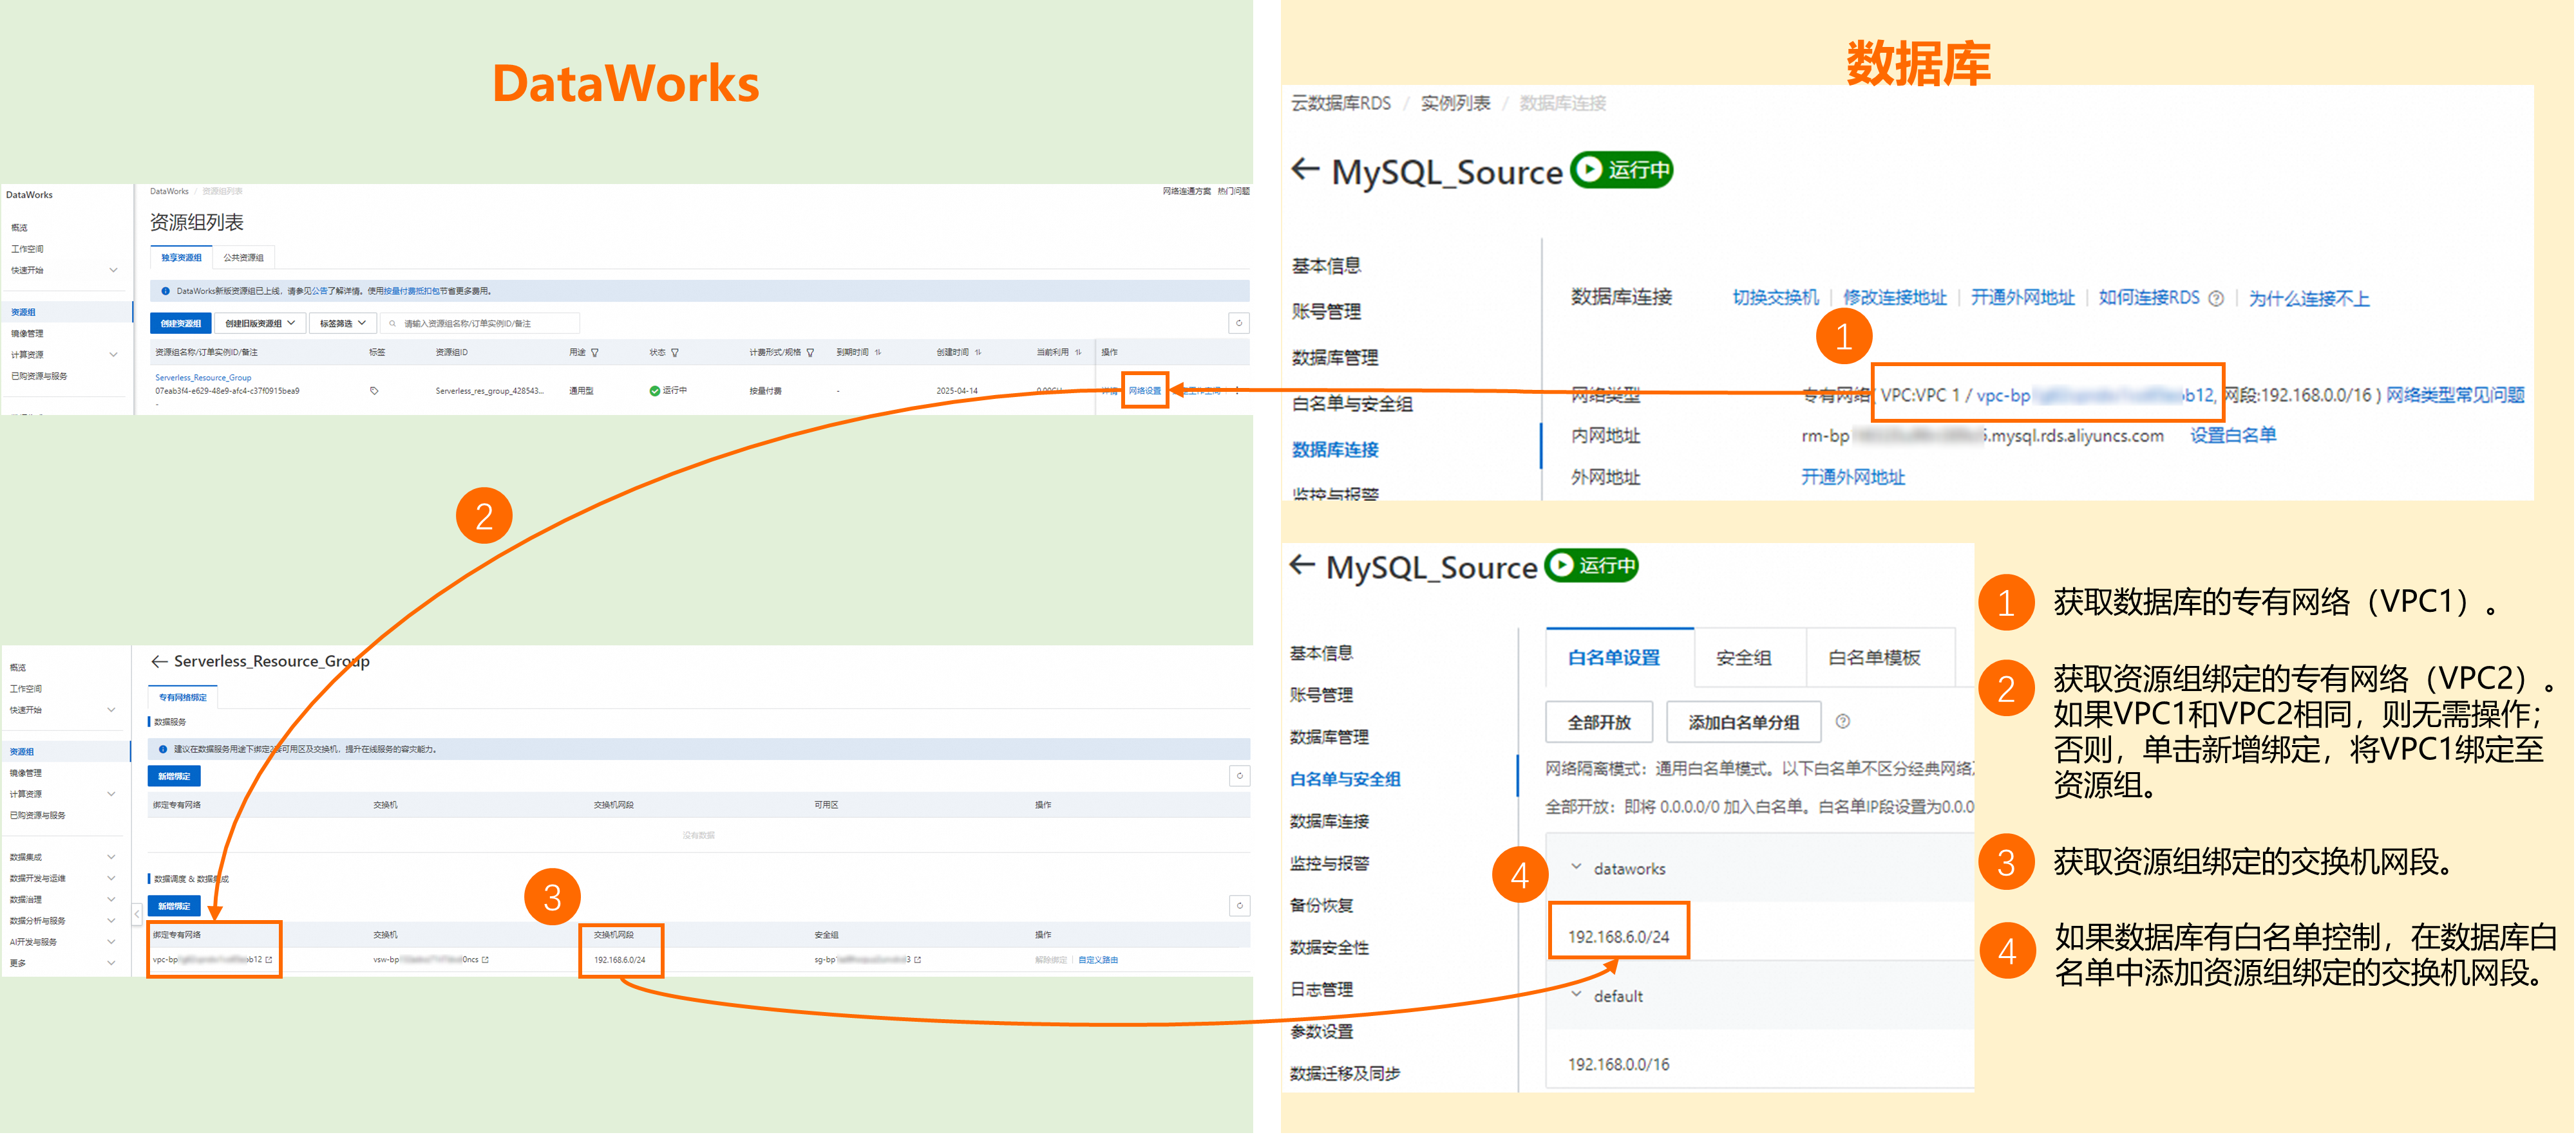Screen dimensions: 2576x1135
Task: Click 实例列表 in the RDS breadcrumb
Action: [1455, 103]
